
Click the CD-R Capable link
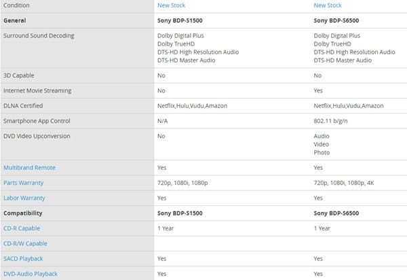(x=21, y=228)
